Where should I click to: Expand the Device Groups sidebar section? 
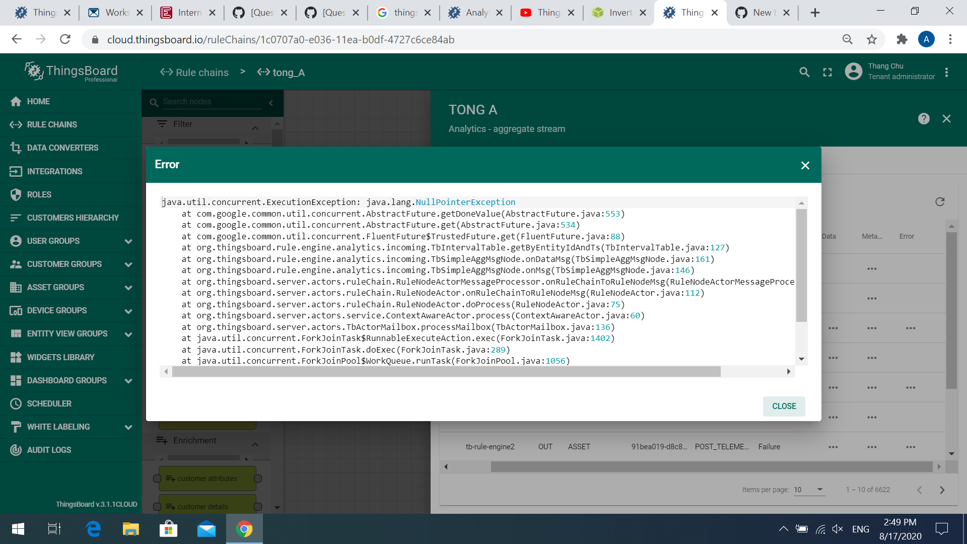pos(128,311)
